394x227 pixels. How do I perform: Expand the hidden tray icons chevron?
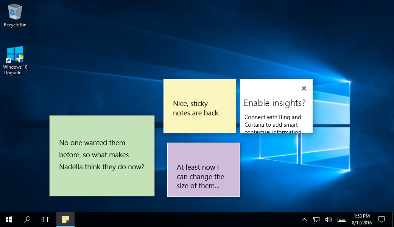(x=304, y=220)
